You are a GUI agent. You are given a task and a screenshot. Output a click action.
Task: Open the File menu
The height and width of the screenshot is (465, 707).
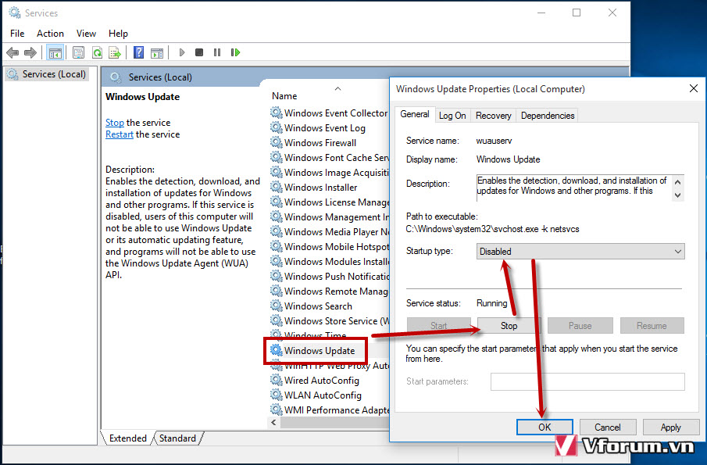(x=17, y=34)
